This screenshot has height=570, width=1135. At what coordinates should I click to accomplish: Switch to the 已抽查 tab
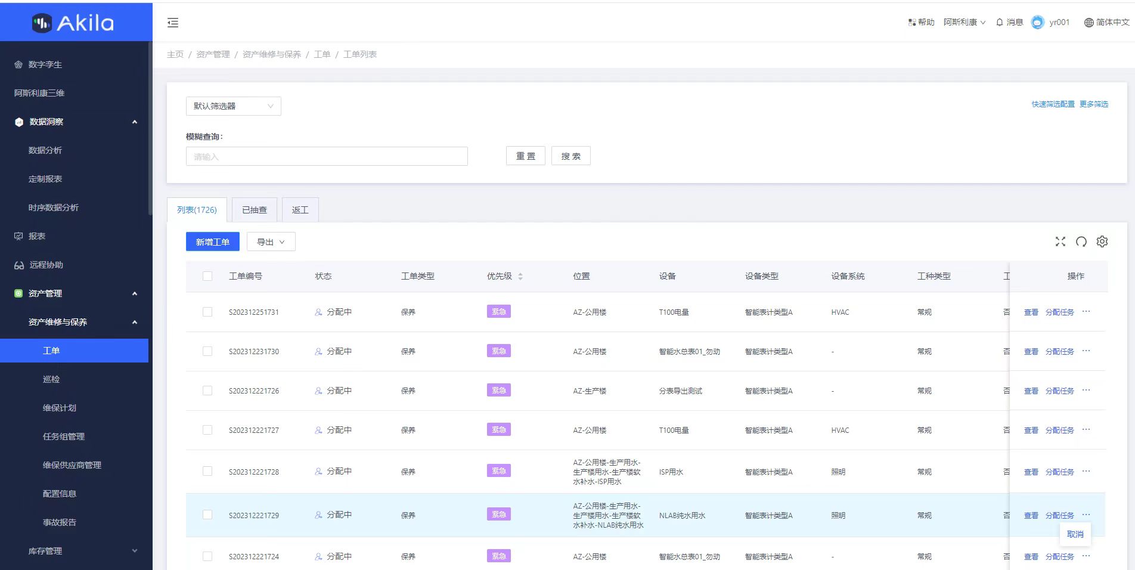tap(255, 210)
